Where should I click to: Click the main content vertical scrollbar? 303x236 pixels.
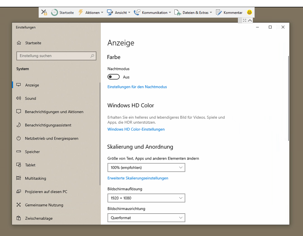288,99
